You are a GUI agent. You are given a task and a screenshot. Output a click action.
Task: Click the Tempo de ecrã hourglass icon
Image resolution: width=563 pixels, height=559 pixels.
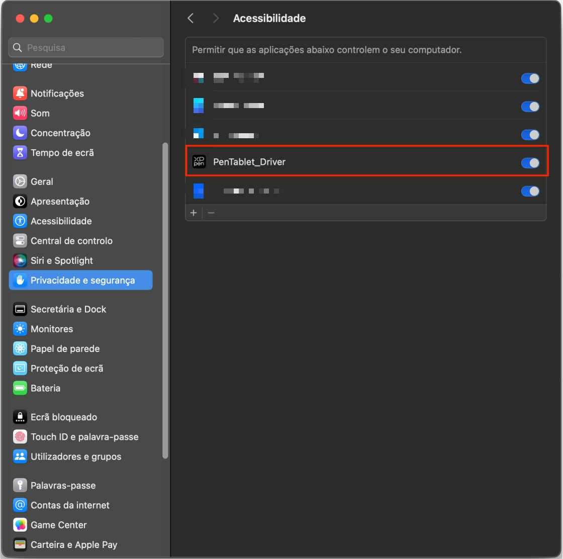click(20, 152)
